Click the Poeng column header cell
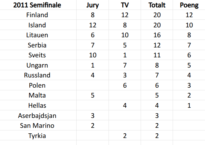The image size is (205, 145). 189,5
